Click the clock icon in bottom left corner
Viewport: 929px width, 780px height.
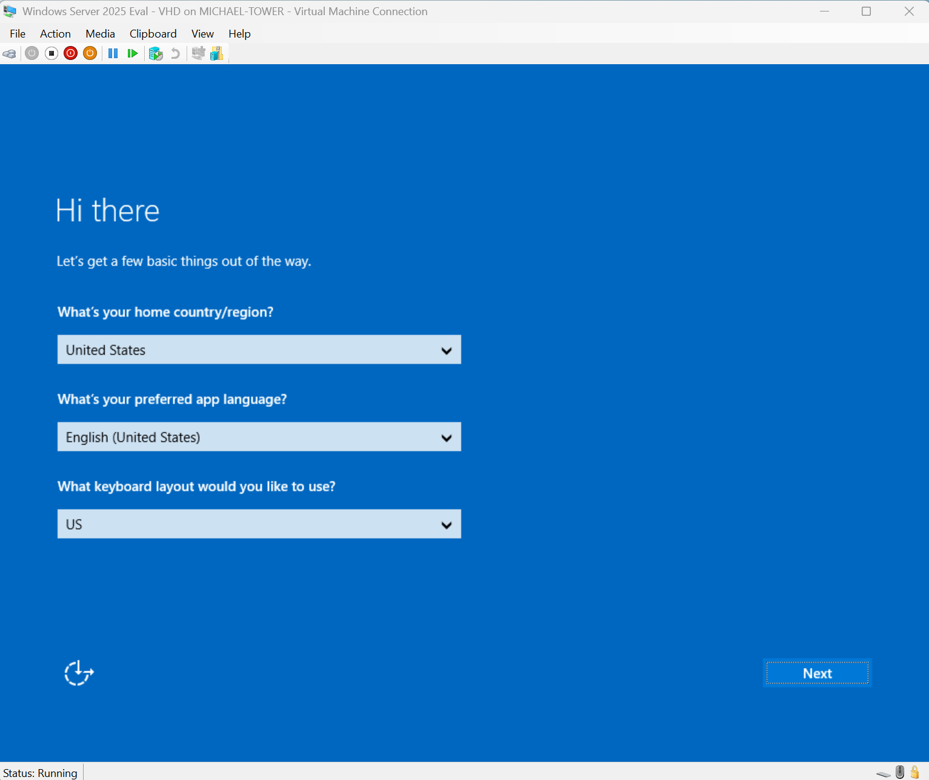click(78, 673)
